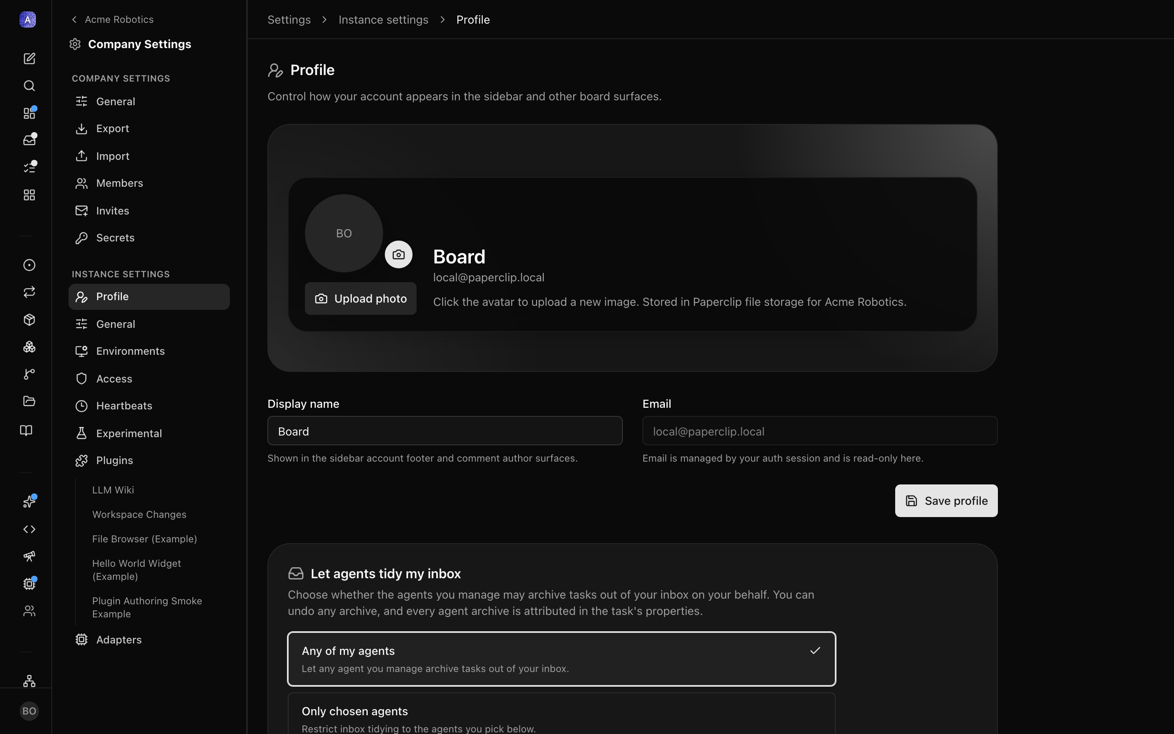Click the Save profile button

(946, 500)
